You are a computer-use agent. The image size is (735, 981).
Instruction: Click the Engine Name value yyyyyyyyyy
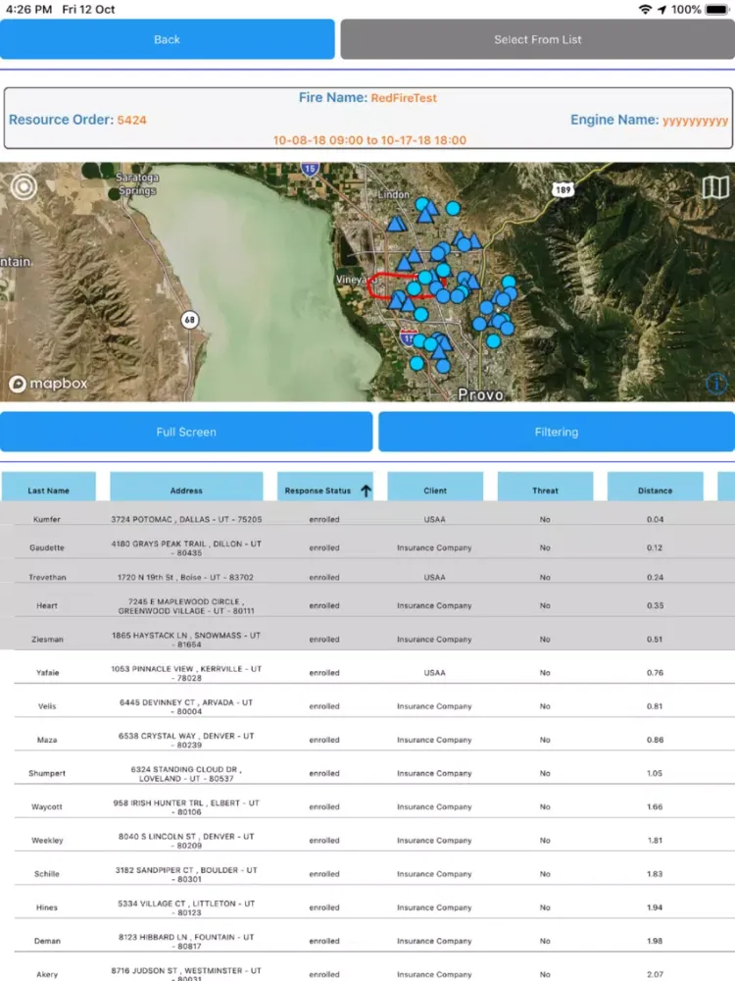(695, 120)
